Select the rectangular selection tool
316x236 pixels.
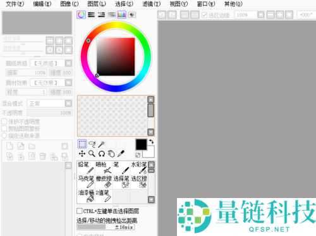tap(82, 144)
